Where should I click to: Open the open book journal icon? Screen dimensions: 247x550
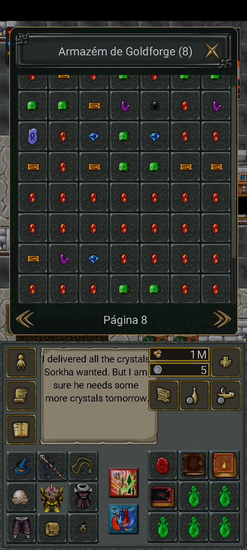[21, 429]
